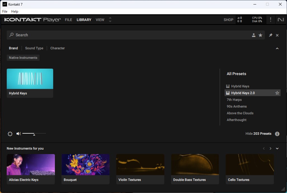Image resolution: width=287 pixels, height=193 pixels.
Task: Open browser settings gear icon
Action: click(x=10, y=134)
